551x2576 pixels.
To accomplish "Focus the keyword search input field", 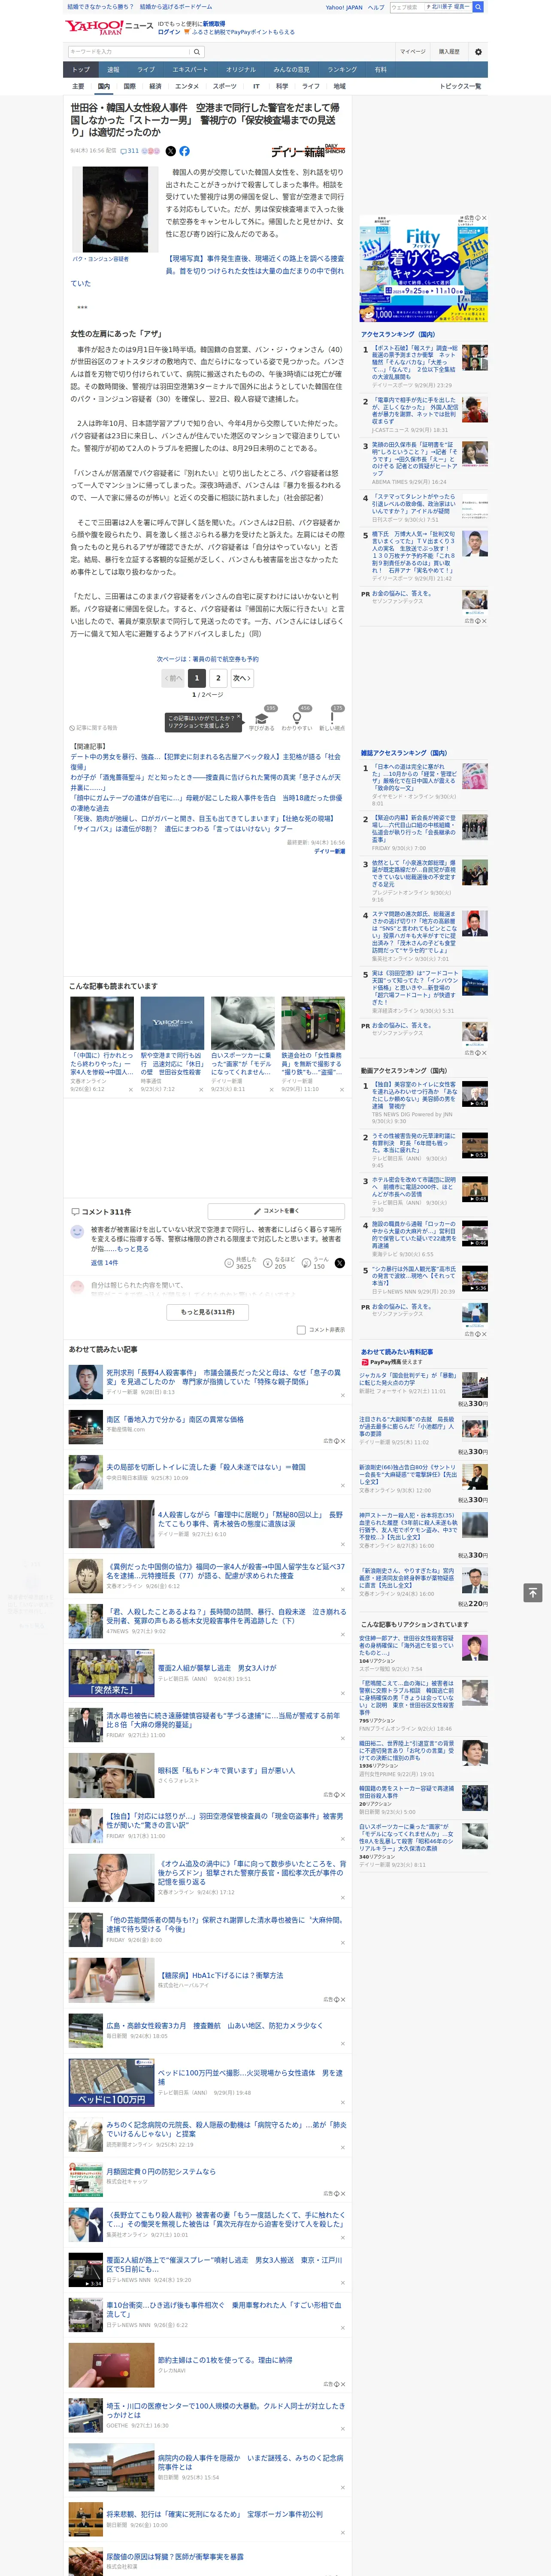I will click(129, 52).
